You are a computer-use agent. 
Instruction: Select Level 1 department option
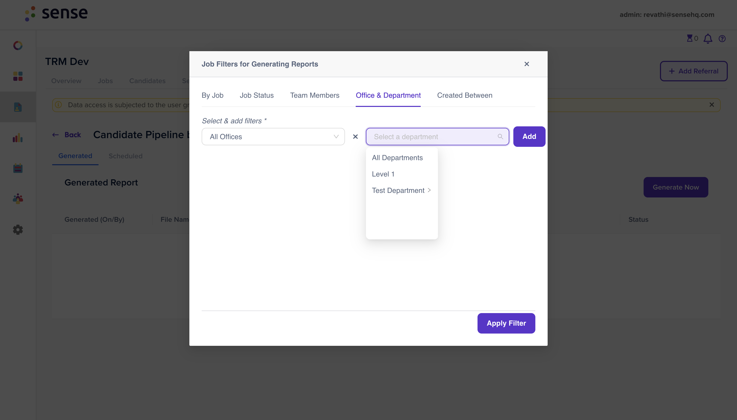[383, 174]
